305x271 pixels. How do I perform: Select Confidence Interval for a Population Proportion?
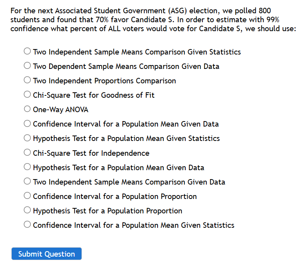[x=27, y=196]
